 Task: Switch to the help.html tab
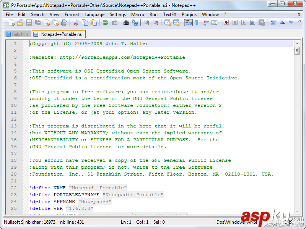pos(17,34)
